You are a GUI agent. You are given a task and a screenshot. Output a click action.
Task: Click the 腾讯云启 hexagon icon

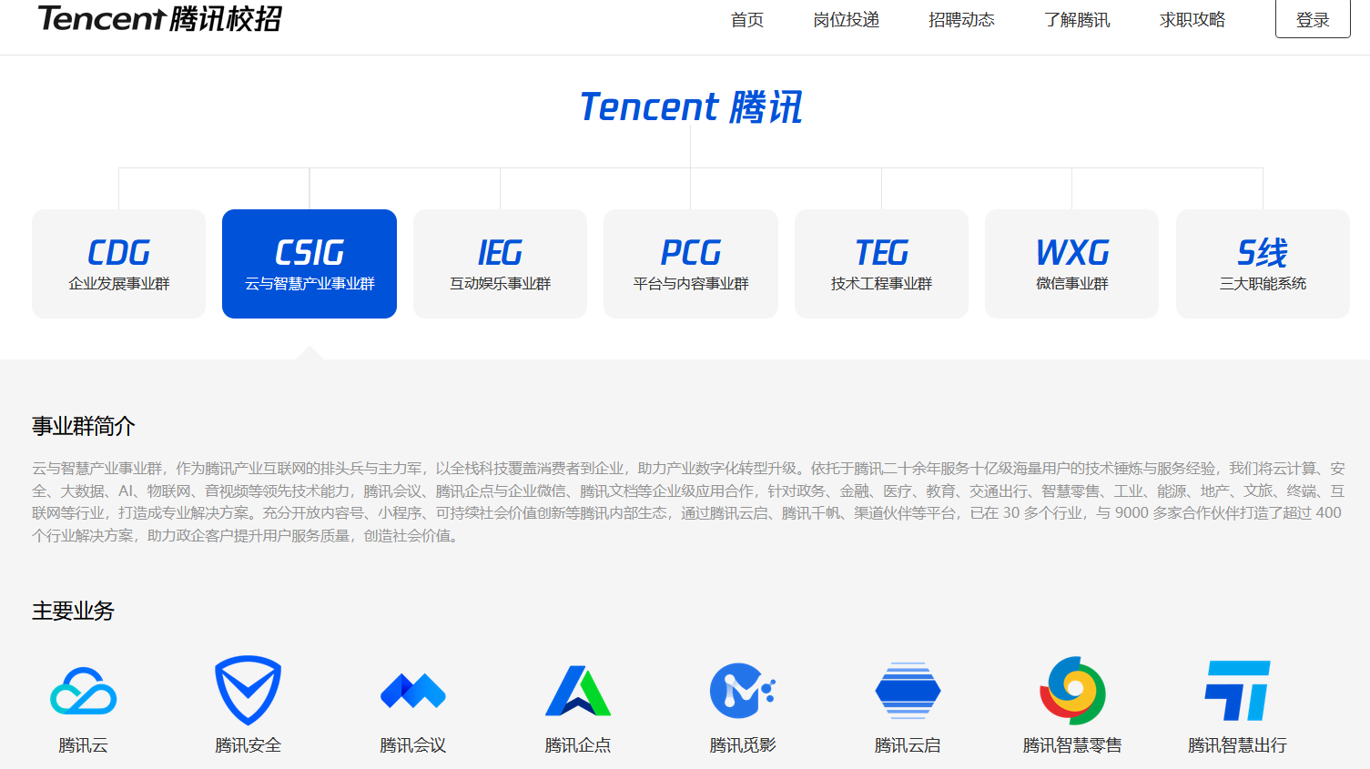[x=908, y=691]
